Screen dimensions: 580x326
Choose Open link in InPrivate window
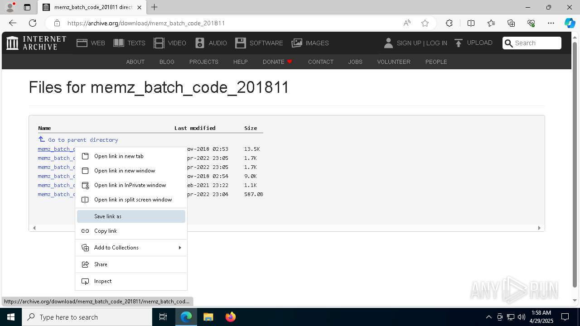point(131,185)
